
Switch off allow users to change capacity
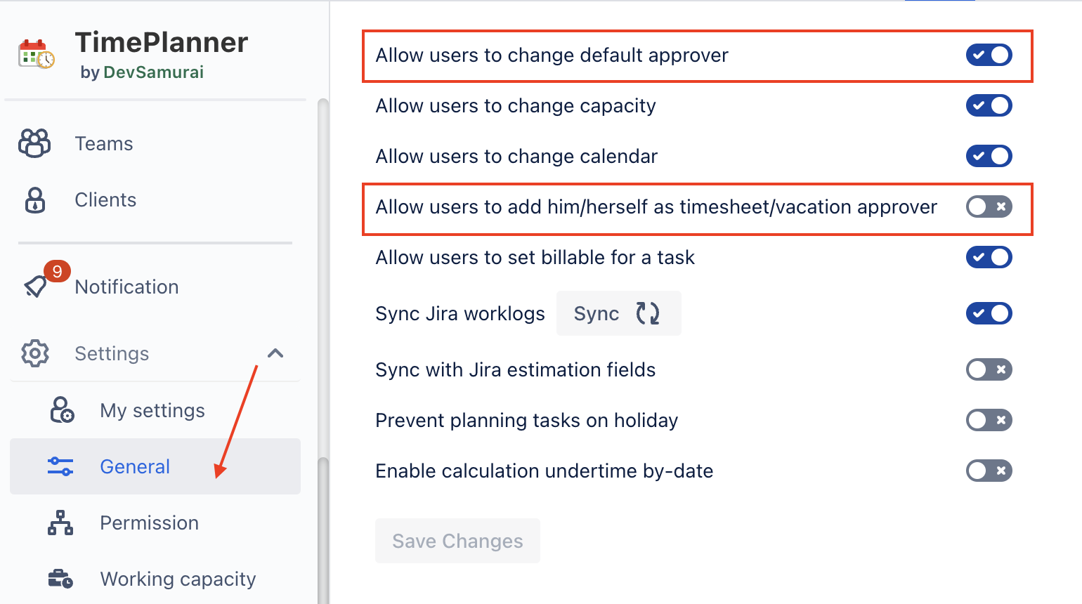tap(989, 105)
